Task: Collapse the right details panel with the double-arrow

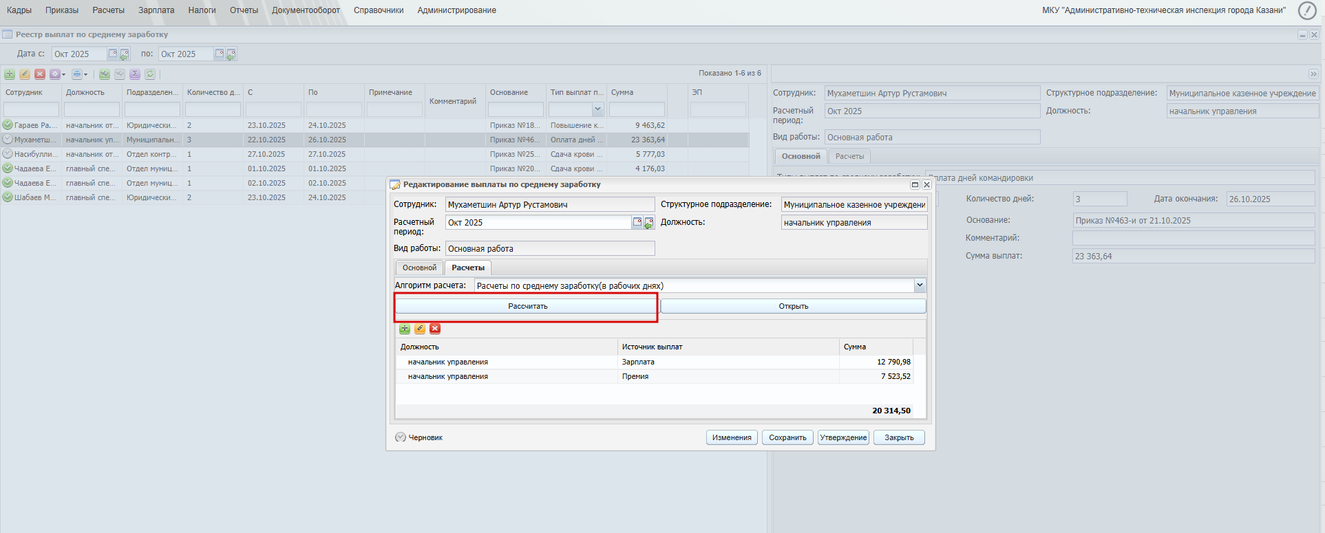Action: tap(1313, 74)
